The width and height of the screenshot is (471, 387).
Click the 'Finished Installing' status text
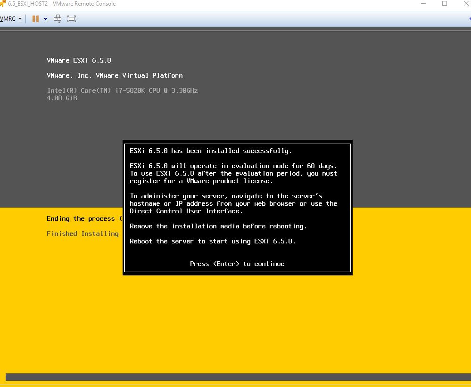pyautogui.click(x=83, y=234)
